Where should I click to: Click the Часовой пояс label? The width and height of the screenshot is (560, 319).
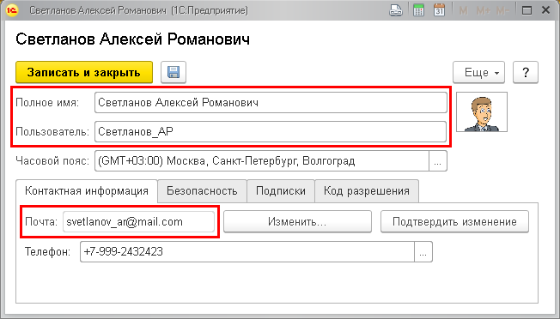pyautogui.click(x=52, y=161)
